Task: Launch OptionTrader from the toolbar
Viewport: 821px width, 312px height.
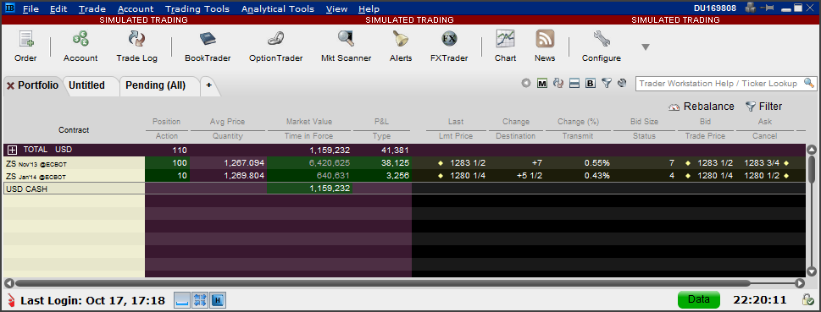Action: [x=275, y=46]
